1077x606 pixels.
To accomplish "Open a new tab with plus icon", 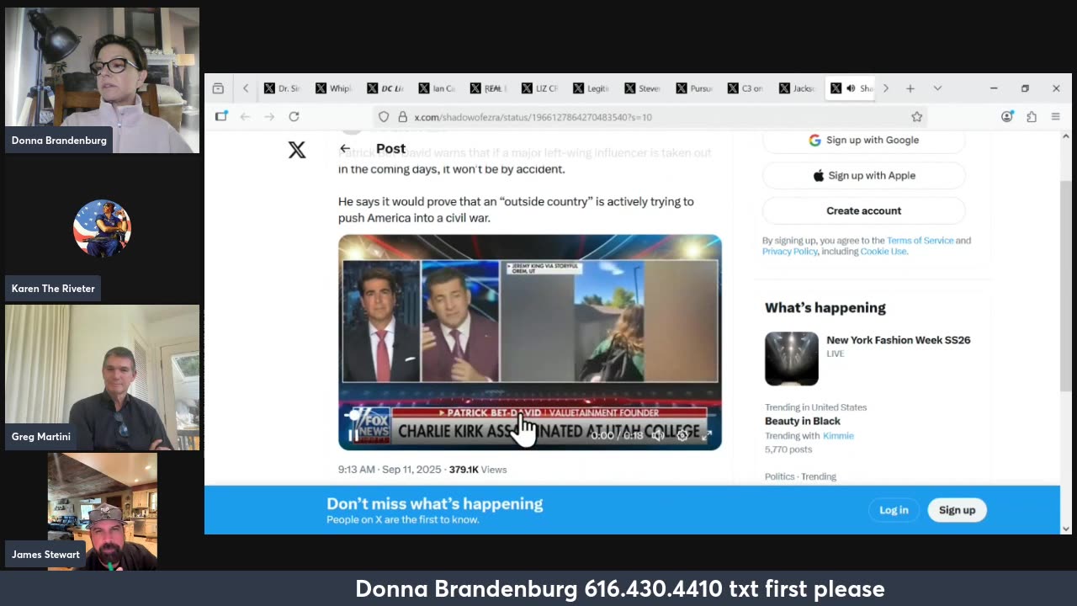I will point(910,88).
